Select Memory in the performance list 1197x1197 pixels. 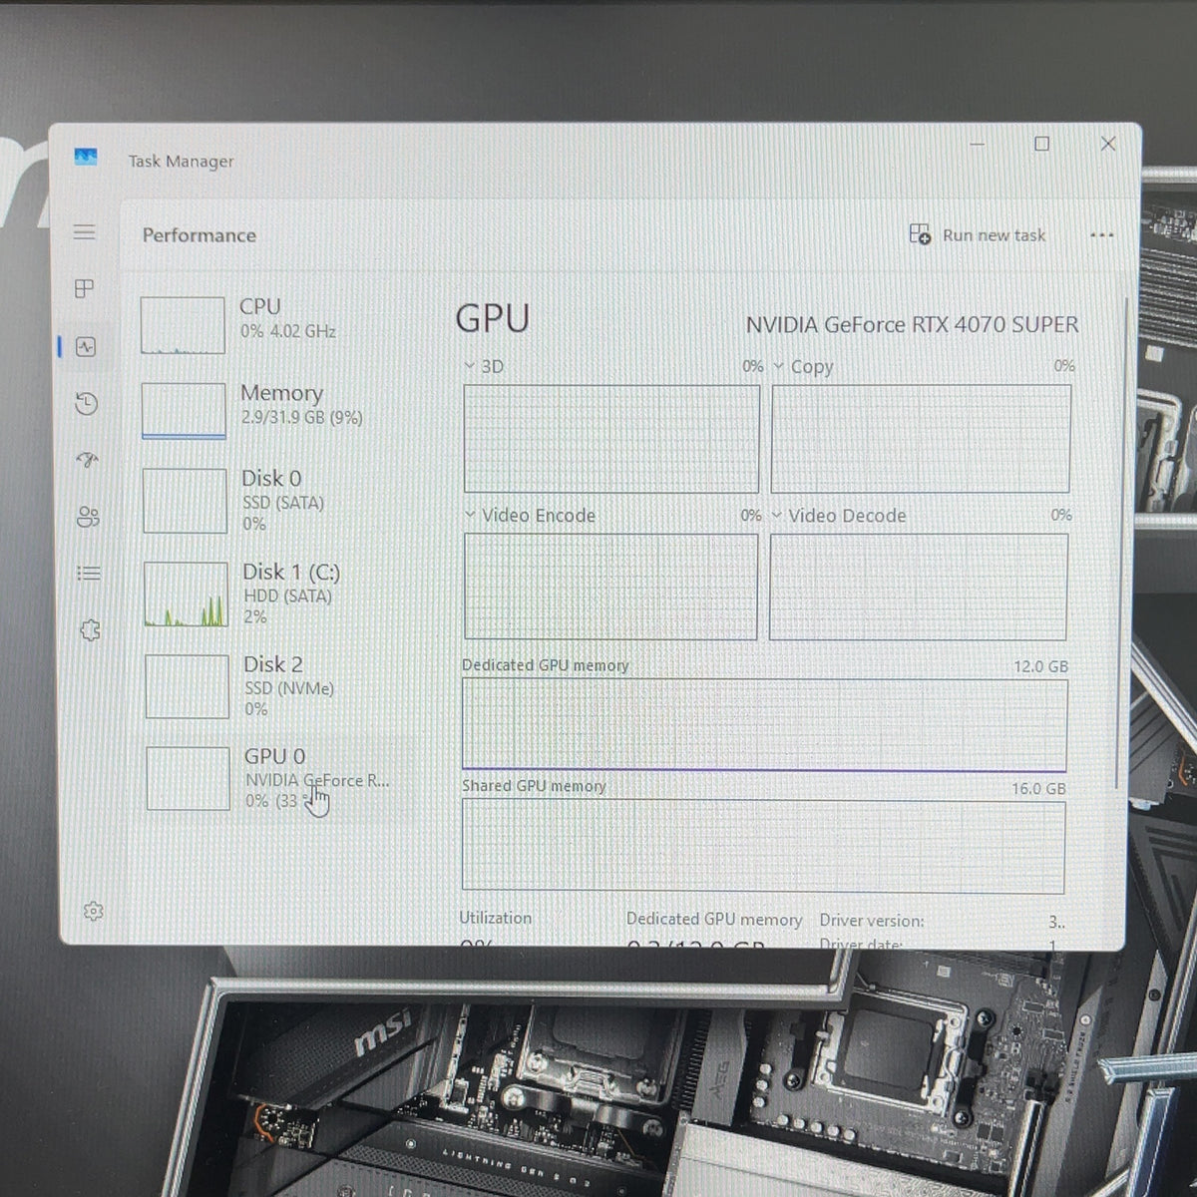coord(276,410)
